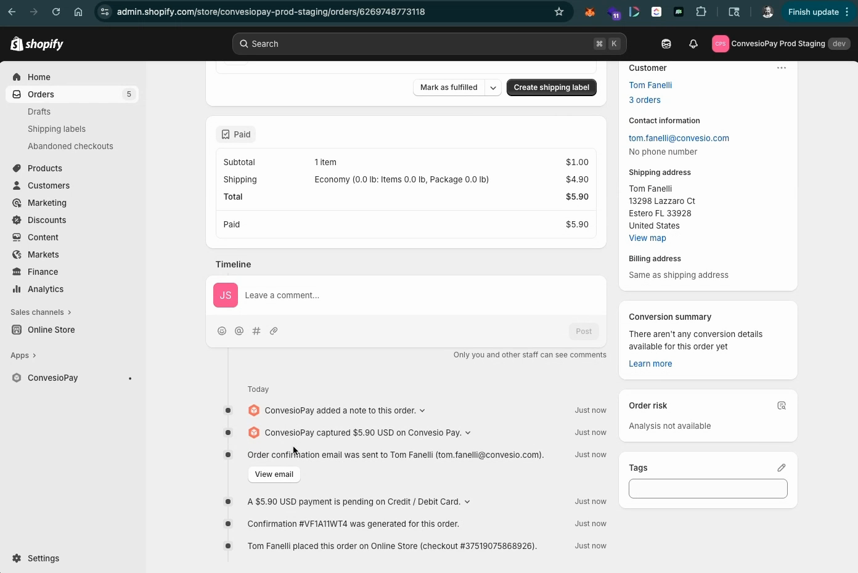The height and width of the screenshot is (573, 858).
Task: Open the browser profile avatar
Action: tap(767, 12)
